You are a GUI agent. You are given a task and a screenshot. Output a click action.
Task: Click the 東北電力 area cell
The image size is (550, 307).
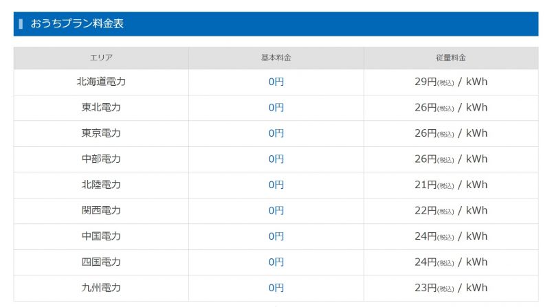tap(101, 108)
